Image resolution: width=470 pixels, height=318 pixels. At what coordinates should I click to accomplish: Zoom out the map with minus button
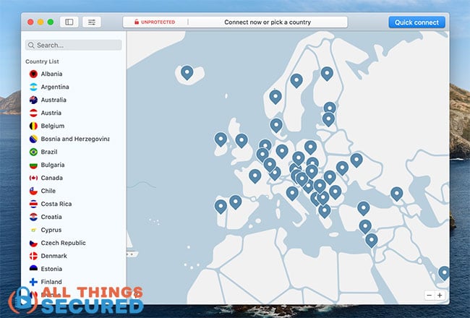click(x=429, y=295)
